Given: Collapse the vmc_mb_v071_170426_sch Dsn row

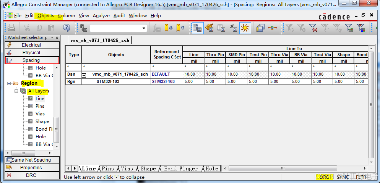Looking at the screenshot, I should (84, 76).
